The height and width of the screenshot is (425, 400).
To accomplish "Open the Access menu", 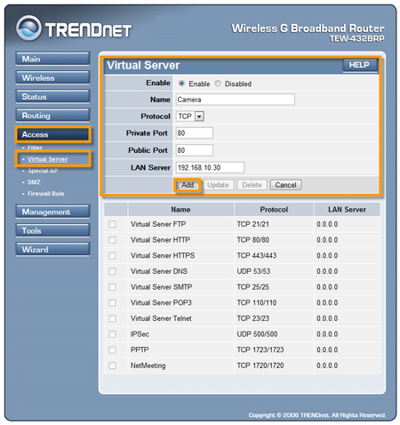I will coord(52,134).
